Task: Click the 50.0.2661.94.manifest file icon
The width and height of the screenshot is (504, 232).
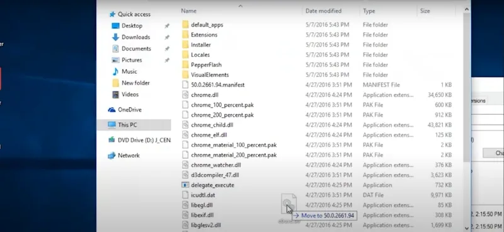Action: 185,85
